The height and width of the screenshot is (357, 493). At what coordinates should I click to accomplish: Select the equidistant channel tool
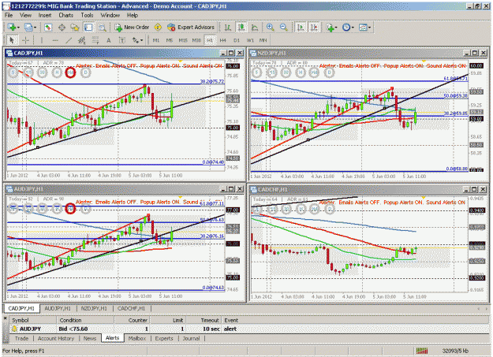pos(82,40)
